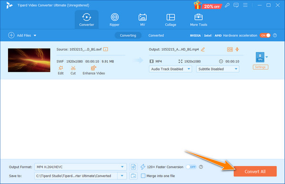Open Hardware acceleration help icon
Screen dimensions: 285x184
coord(275,35)
